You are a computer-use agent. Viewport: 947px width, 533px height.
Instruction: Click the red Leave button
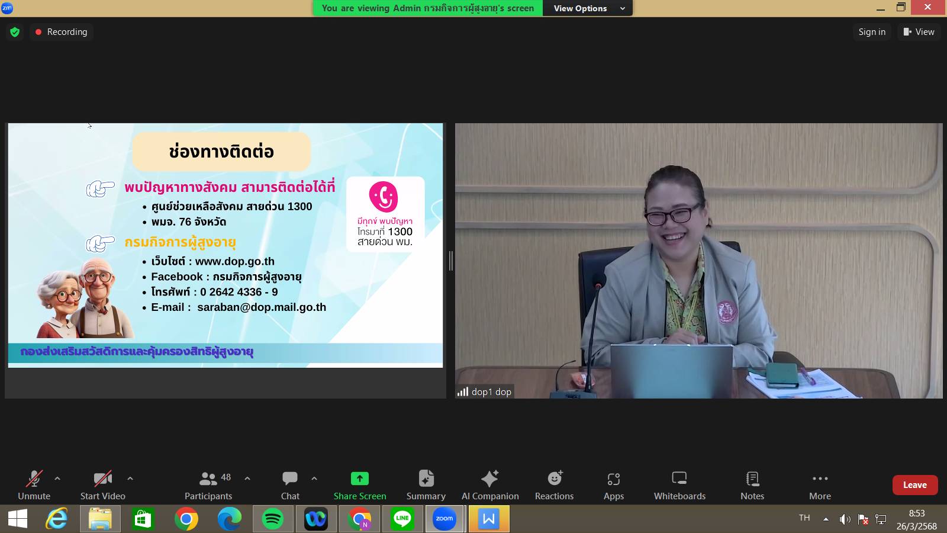[914, 485]
